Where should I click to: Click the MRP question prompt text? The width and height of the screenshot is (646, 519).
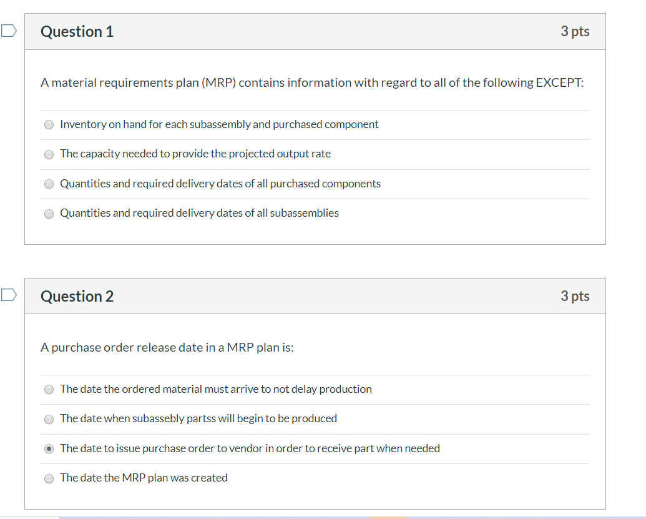[312, 82]
